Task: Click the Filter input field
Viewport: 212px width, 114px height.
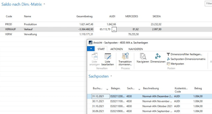Action: point(208,4)
